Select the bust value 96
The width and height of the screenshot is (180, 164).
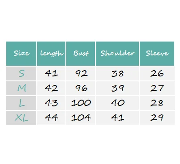(x=81, y=88)
